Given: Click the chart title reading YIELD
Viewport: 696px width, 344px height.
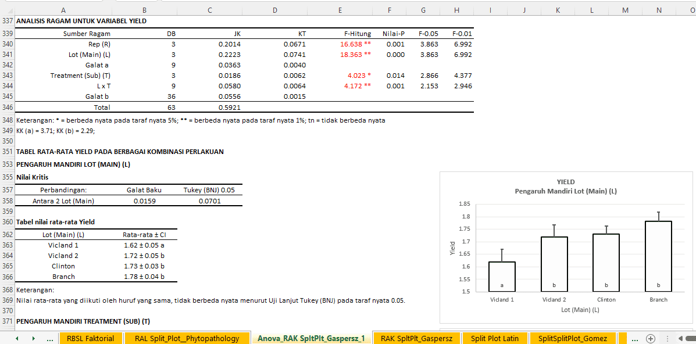Looking at the screenshot, I should click(565, 181).
